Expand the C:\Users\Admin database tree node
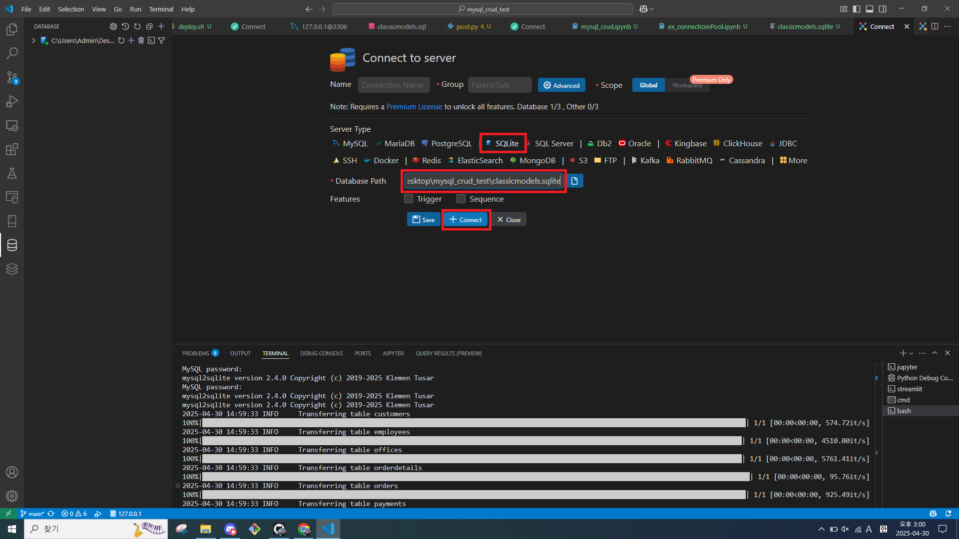Viewport: 959px width, 539px height. (33, 40)
